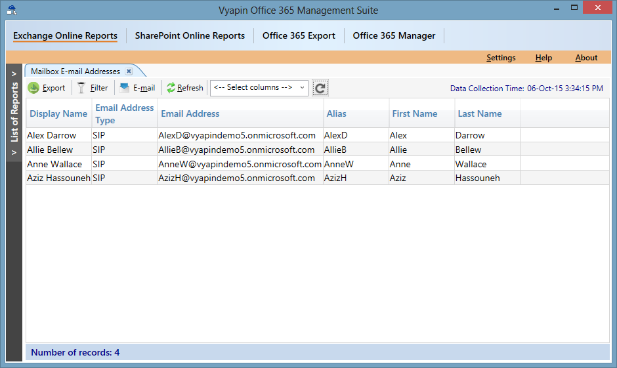Select the Anne Wallace display name cell
The width and height of the screenshot is (617, 368).
[x=58, y=164]
